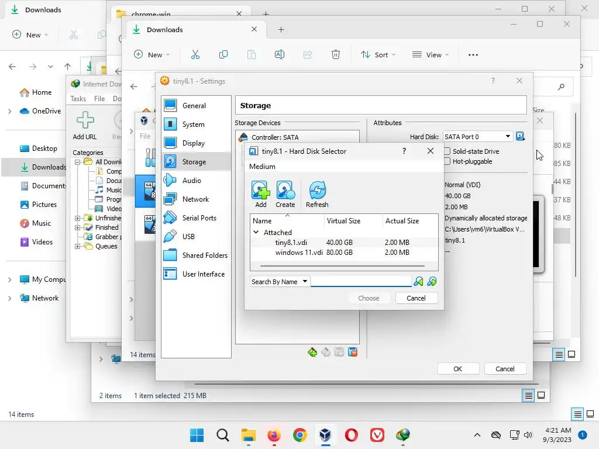The height and width of the screenshot is (449, 599).
Task: Click the search next arrow icon
Action: [x=432, y=282]
